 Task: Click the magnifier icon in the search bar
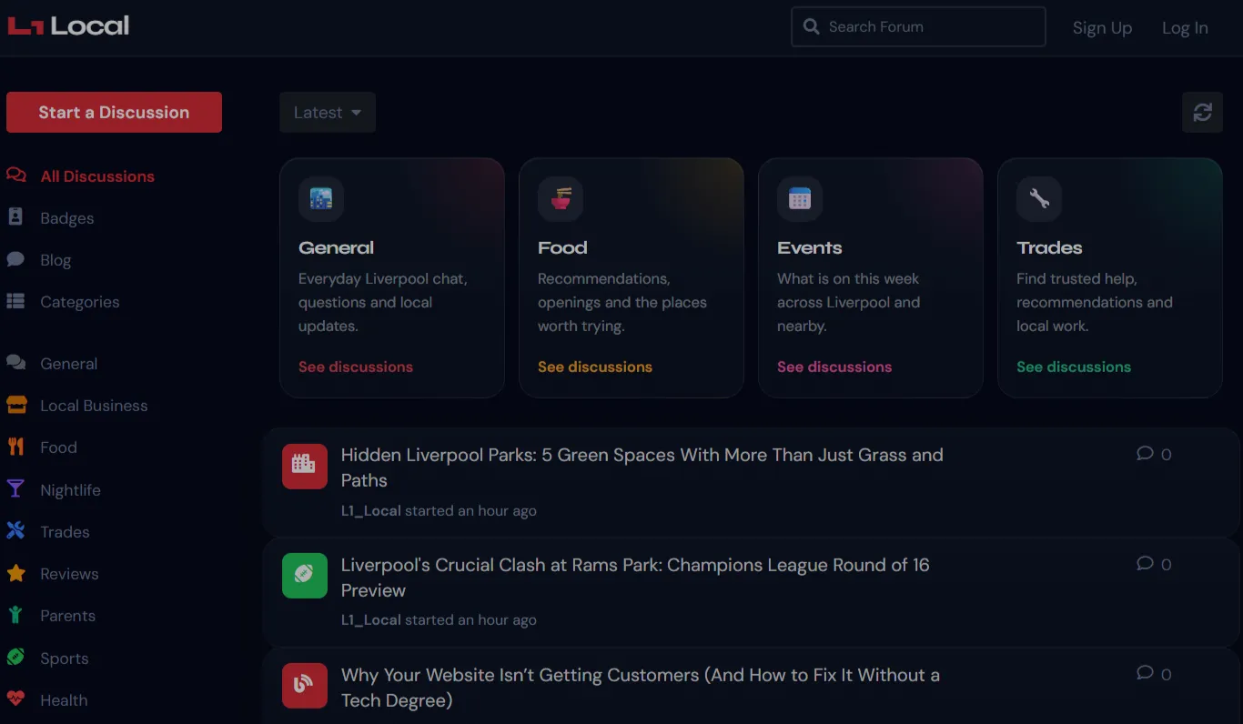click(811, 26)
